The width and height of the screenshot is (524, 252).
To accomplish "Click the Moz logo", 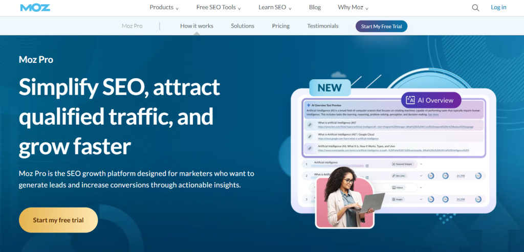I will 35,7.
